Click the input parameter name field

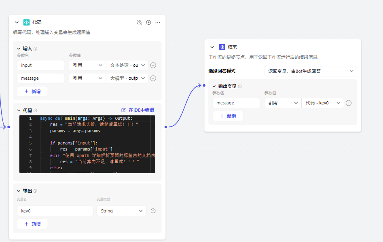41,65
